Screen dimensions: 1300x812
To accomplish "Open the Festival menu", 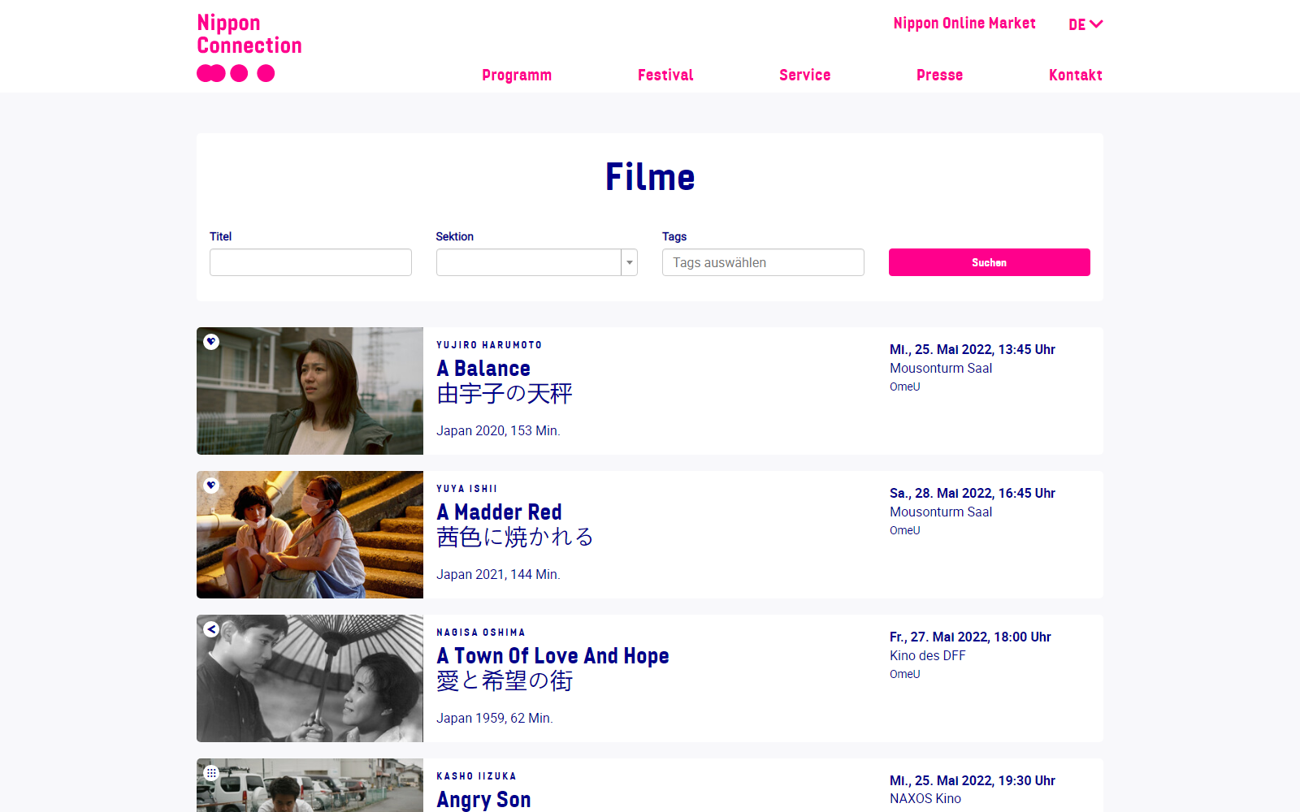I will 665,76.
